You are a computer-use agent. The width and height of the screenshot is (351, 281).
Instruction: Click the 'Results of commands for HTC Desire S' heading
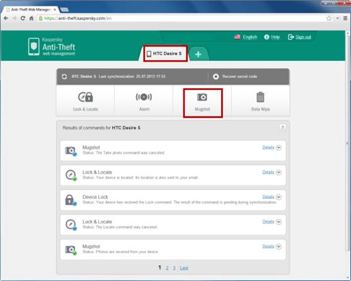tap(101, 128)
